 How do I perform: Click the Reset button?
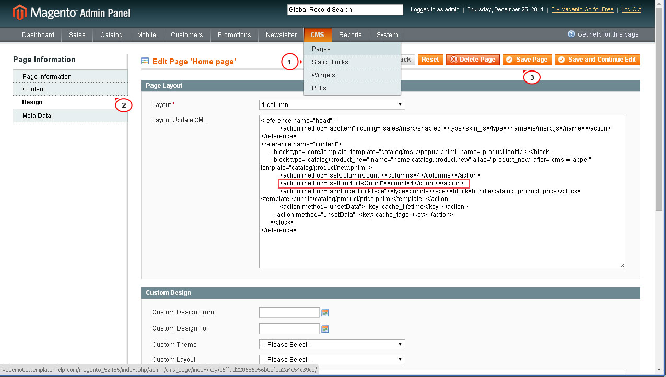(430, 60)
